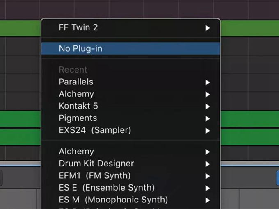Select the No Plug-in option

[131, 48]
